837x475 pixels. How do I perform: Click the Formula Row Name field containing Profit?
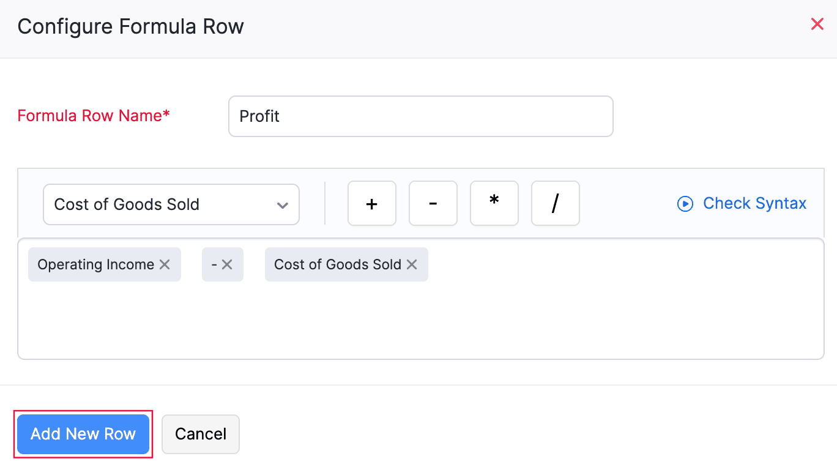[420, 116]
